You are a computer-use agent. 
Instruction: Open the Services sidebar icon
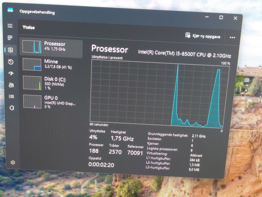pyautogui.click(x=12, y=108)
